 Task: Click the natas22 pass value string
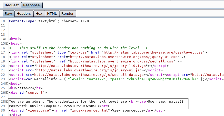163,79
